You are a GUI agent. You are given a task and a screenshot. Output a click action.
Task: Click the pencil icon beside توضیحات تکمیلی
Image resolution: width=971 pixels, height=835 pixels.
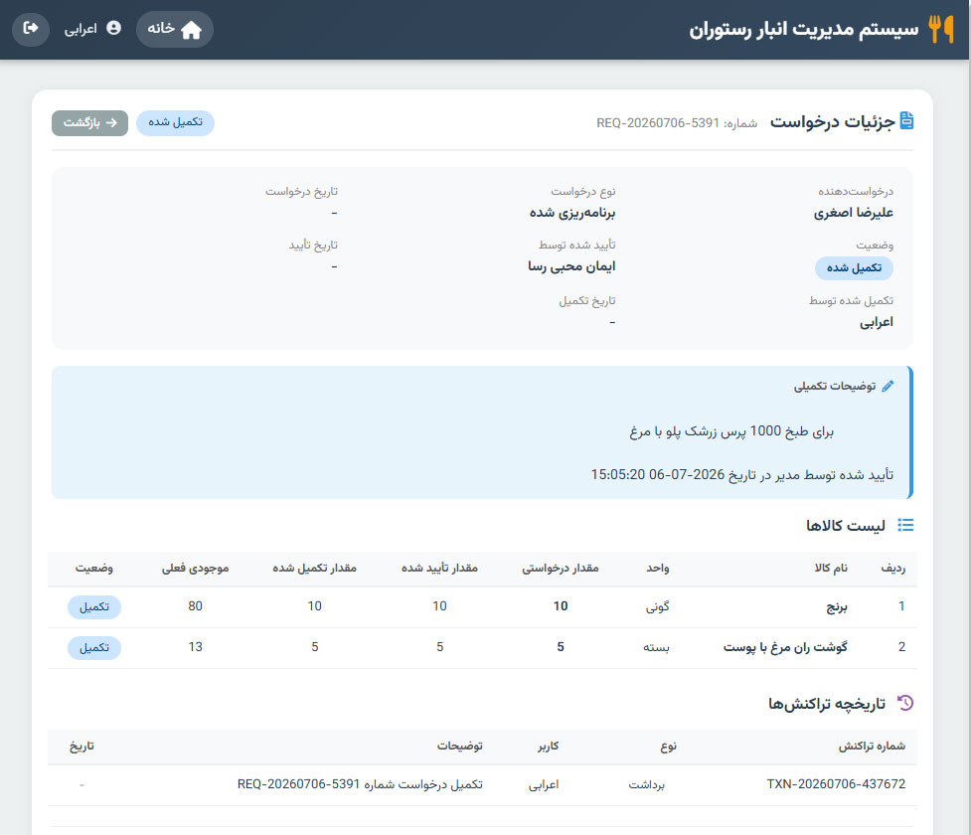point(888,386)
